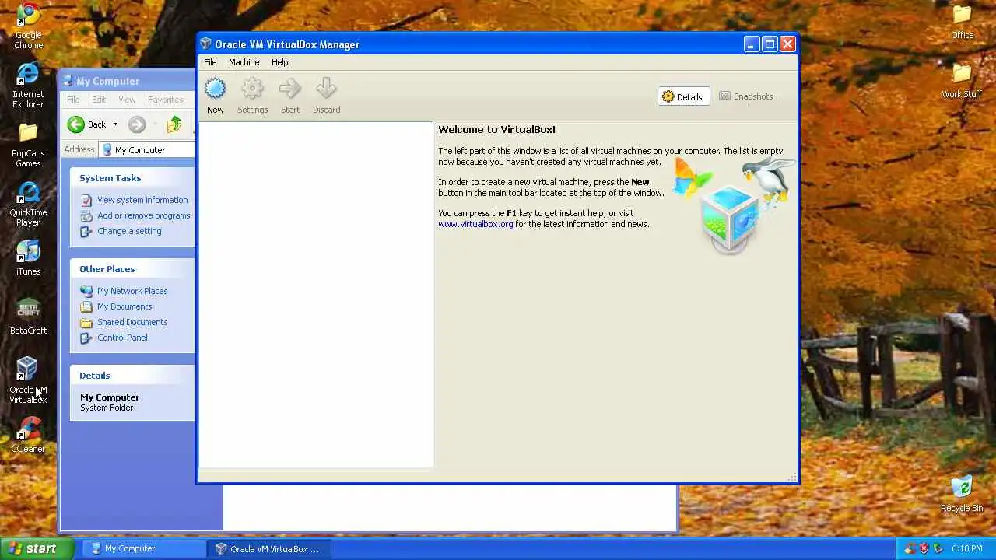Click the taskbar clock showing 6:10 PM
Screen dimensions: 996x560
966,548
